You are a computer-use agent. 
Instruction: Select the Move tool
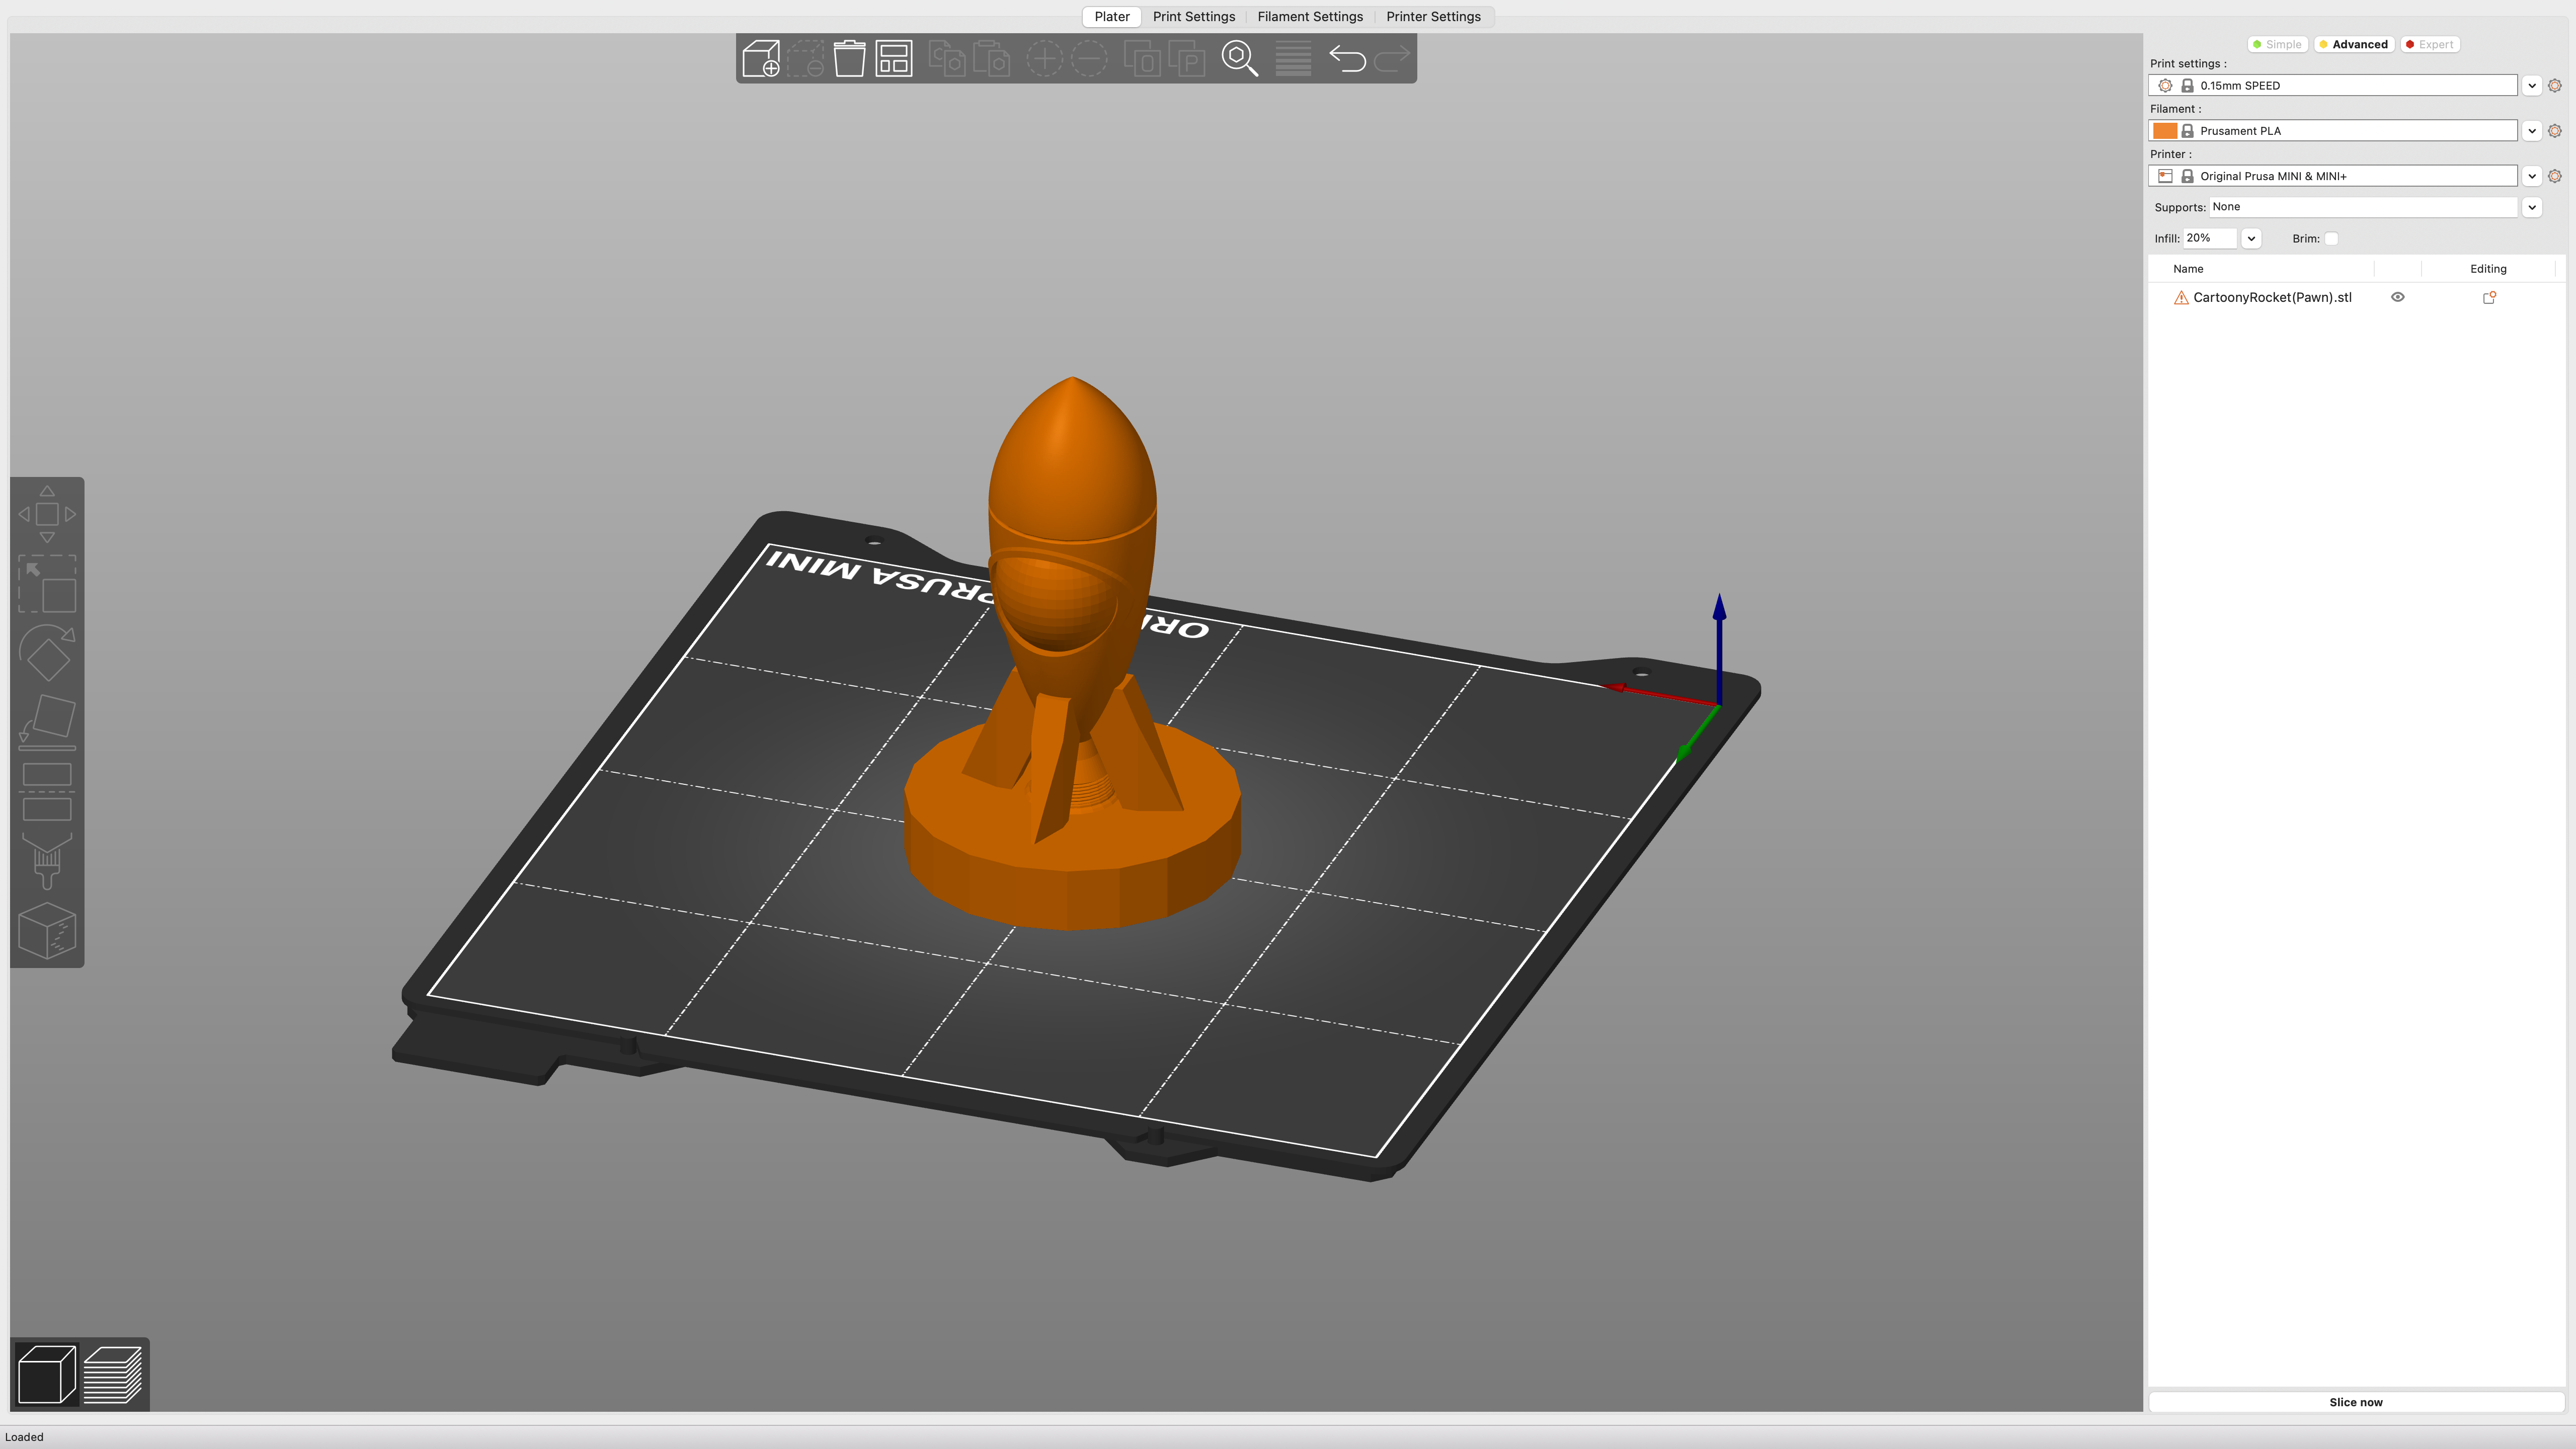point(47,514)
